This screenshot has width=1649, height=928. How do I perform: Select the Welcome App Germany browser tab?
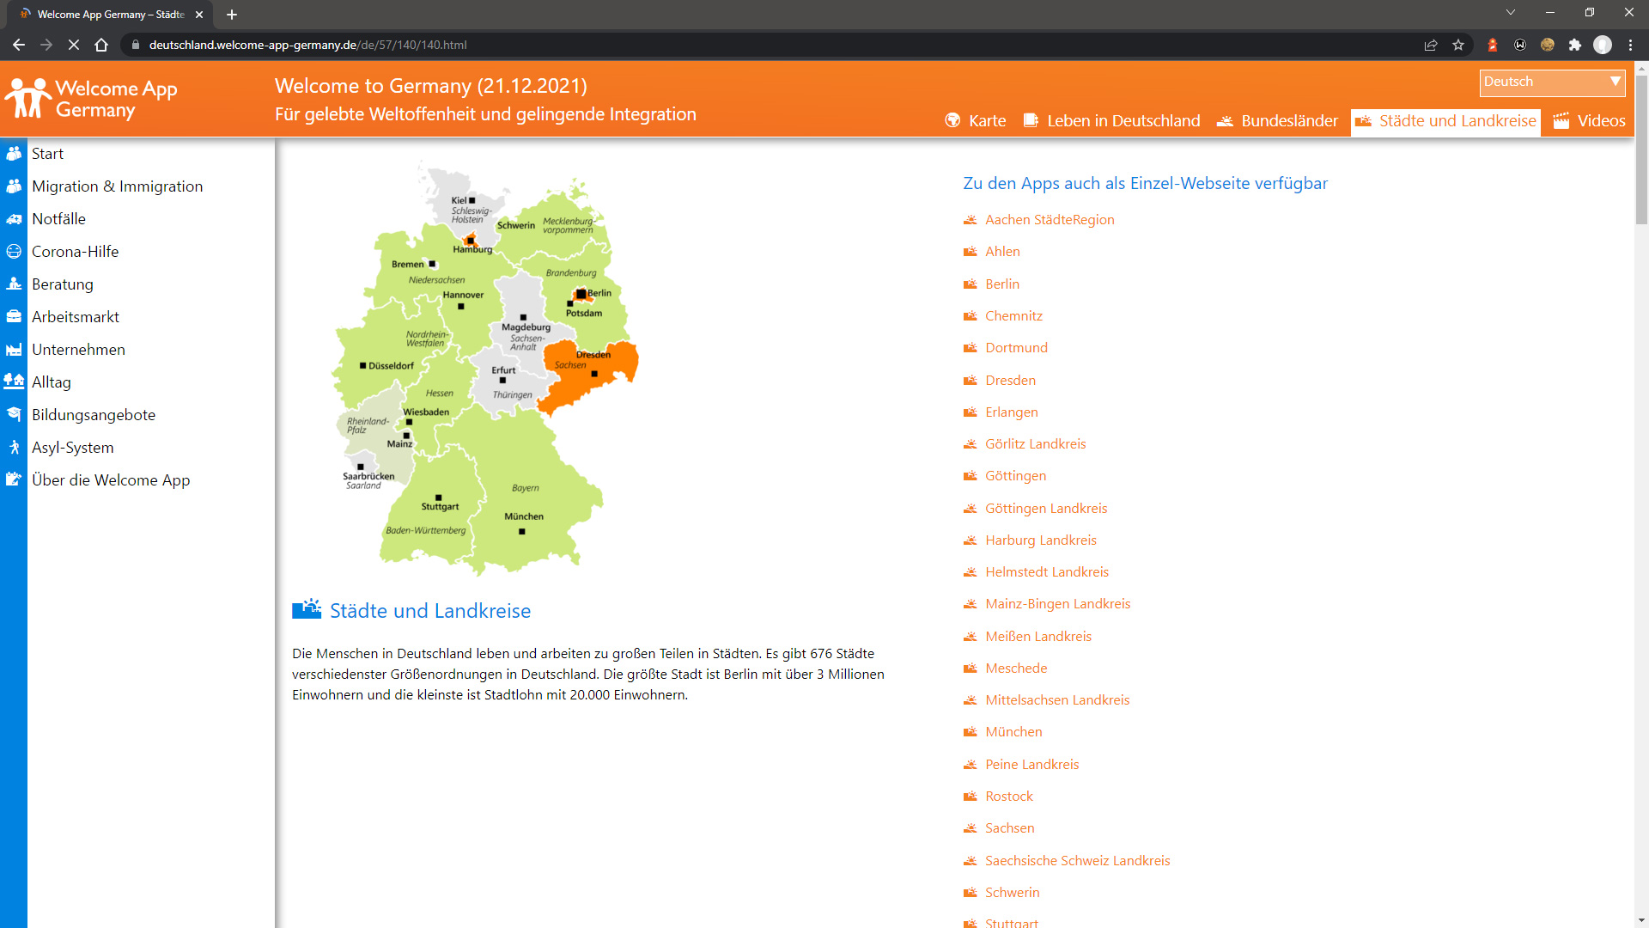pyautogui.click(x=110, y=15)
